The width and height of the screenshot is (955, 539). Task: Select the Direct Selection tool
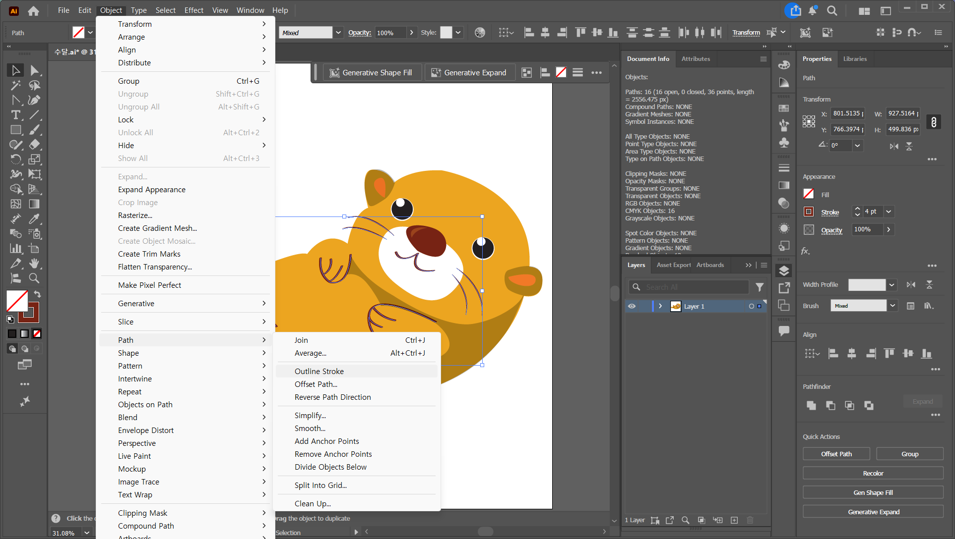point(34,70)
